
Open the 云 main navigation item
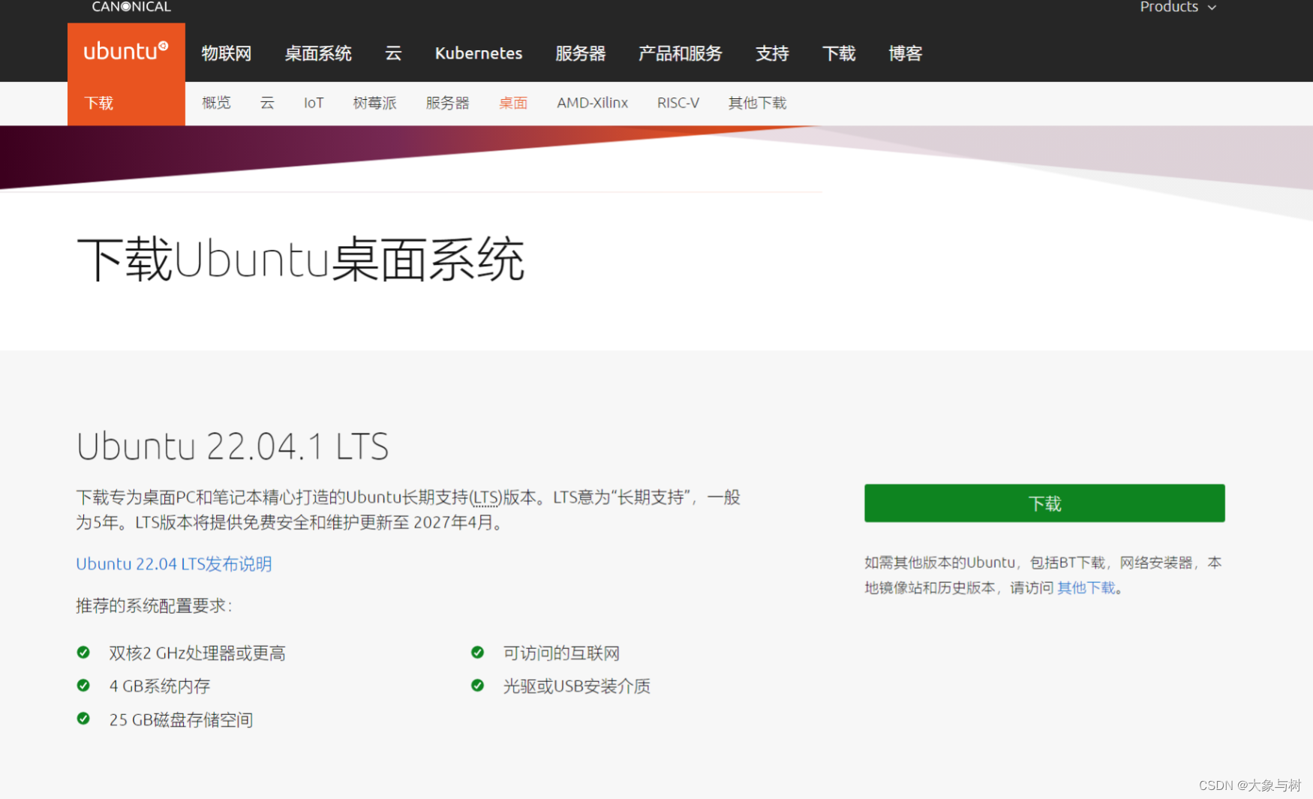pyautogui.click(x=393, y=53)
